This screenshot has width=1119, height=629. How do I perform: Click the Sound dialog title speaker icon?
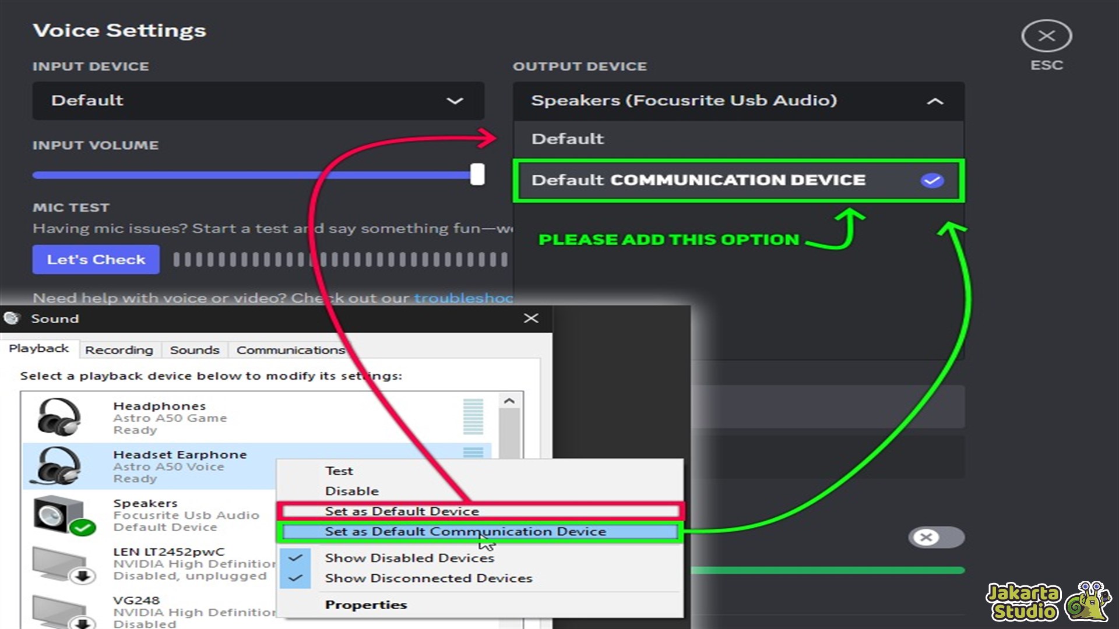[x=12, y=318]
